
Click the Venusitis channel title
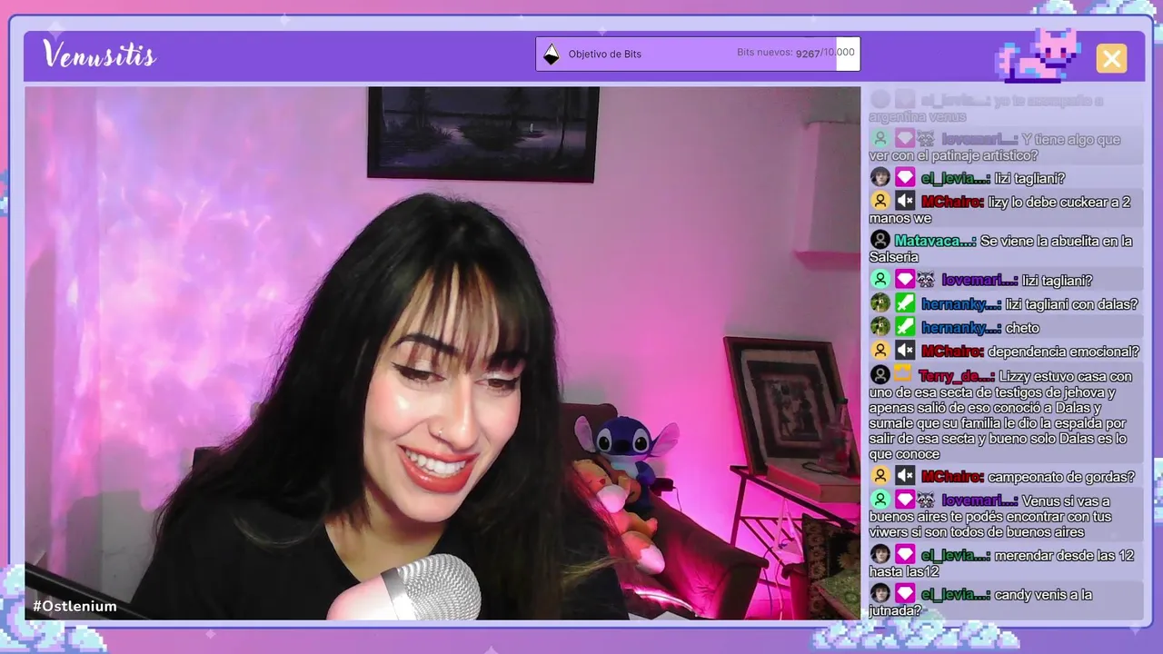[x=99, y=54]
